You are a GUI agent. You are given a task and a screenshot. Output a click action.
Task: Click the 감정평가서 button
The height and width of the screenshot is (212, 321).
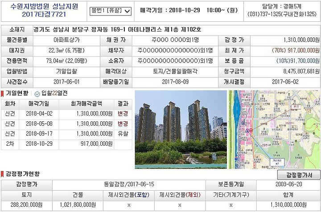pos(299,175)
